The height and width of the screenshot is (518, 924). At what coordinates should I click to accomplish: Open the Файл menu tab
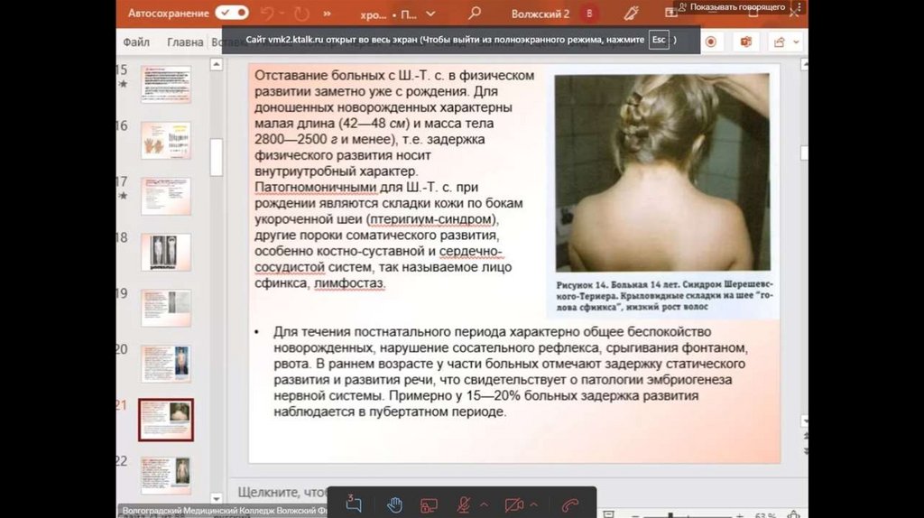click(136, 42)
